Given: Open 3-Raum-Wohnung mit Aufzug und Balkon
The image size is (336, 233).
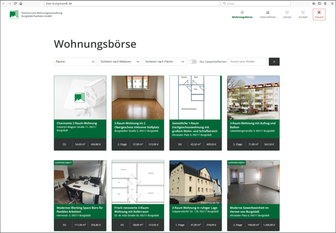Looking at the screenshot, I should coord(253,125).
